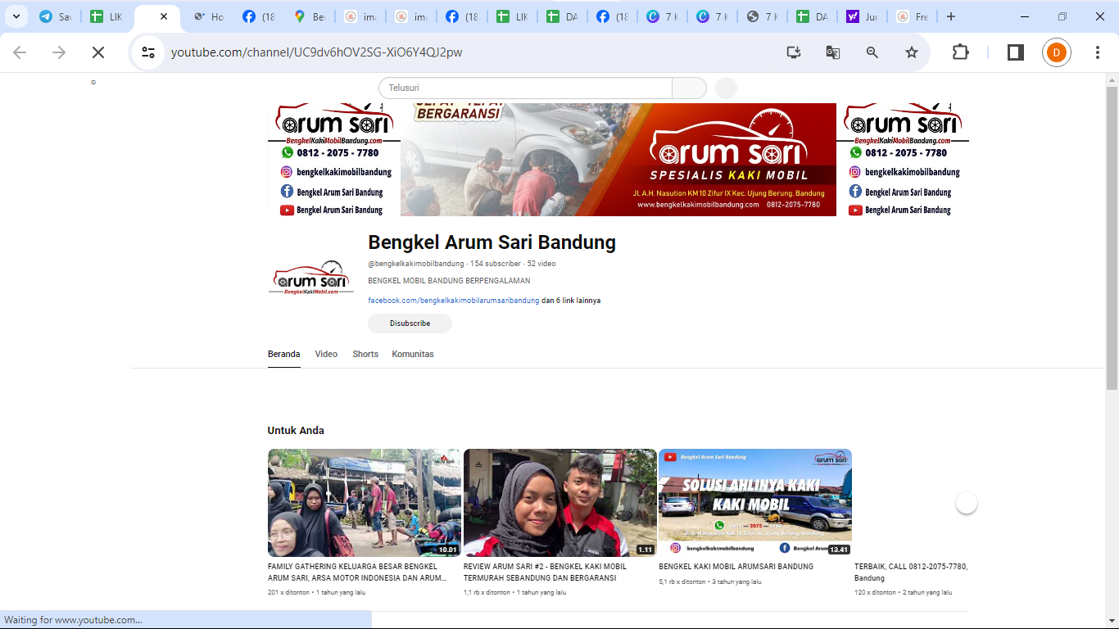Click the Disubscribe button

[x=410, y=324]
